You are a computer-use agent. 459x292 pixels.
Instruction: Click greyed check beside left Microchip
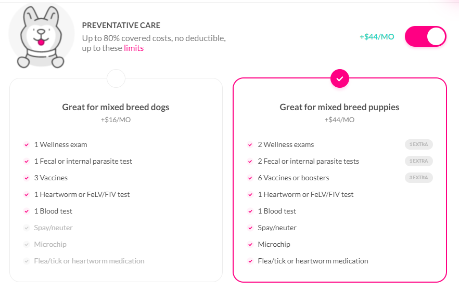coord(27,245)
